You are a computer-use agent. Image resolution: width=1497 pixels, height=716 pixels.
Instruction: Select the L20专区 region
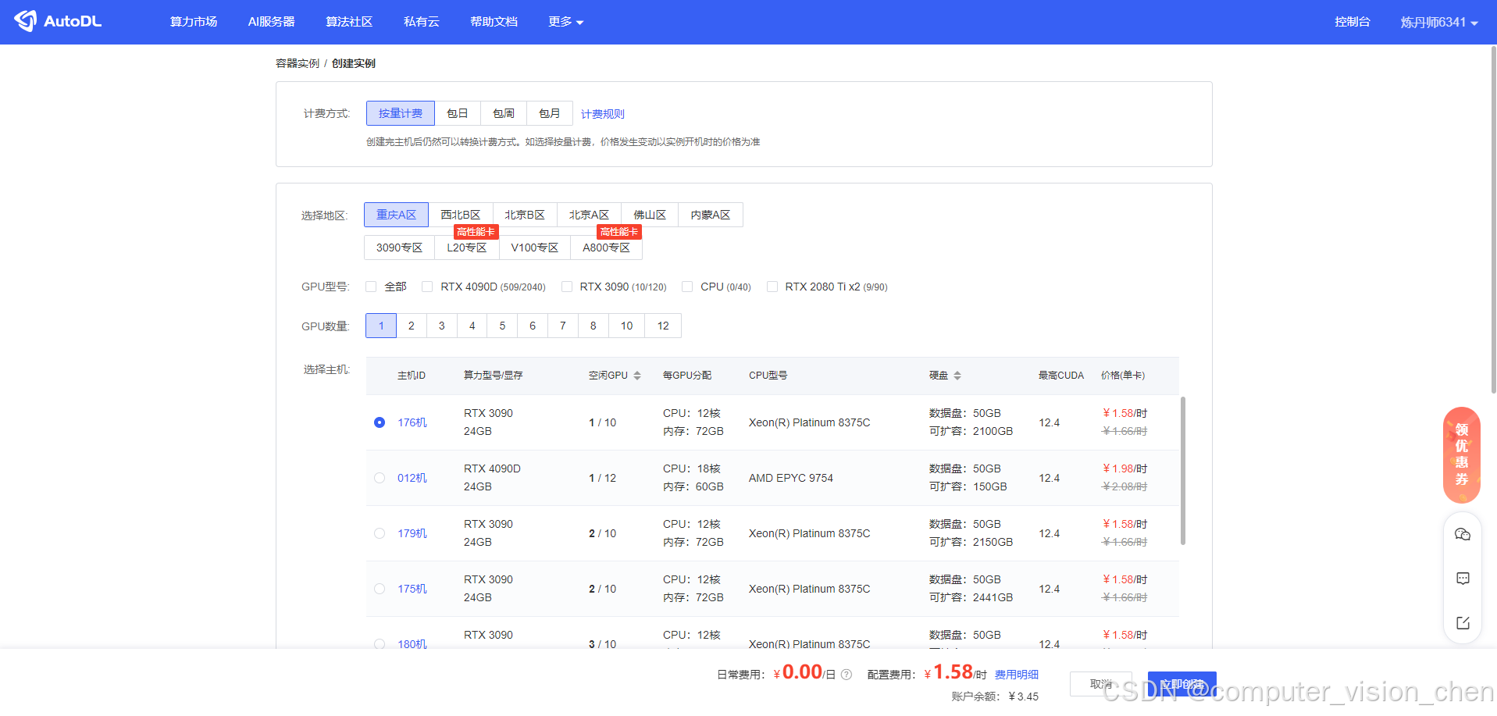467,248
